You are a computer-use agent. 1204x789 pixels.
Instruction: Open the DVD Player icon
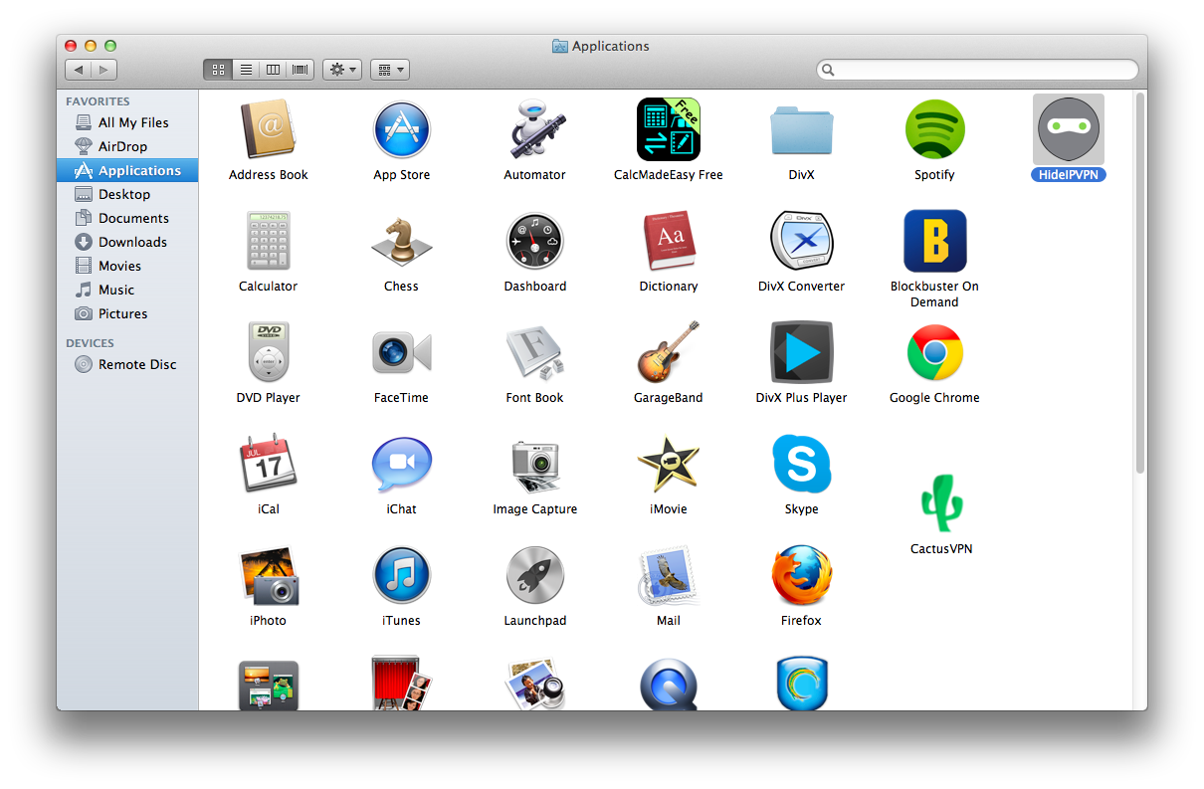click(x=269, y=352)
